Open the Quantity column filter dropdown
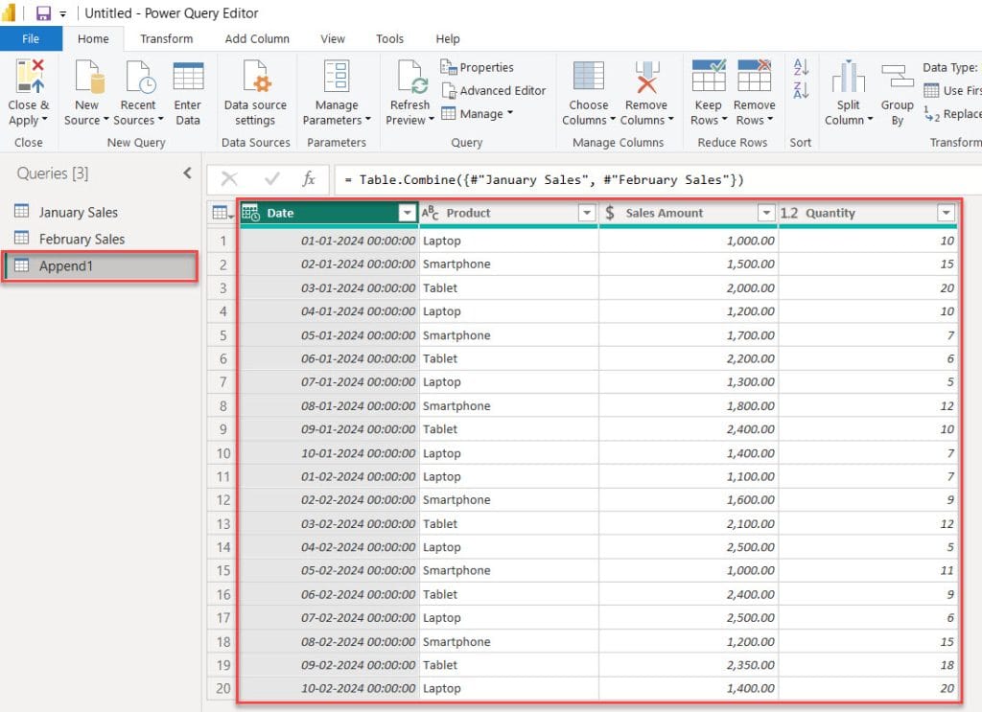The height and width of the screenshot is (712, 982). click(947, 213)
